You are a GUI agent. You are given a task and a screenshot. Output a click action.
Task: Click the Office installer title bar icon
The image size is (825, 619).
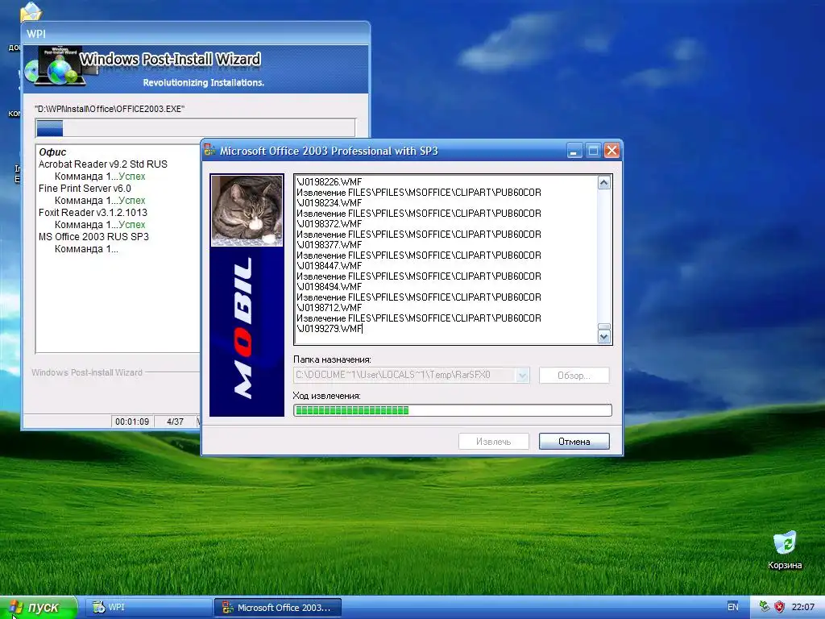click(x=210, y=151)
